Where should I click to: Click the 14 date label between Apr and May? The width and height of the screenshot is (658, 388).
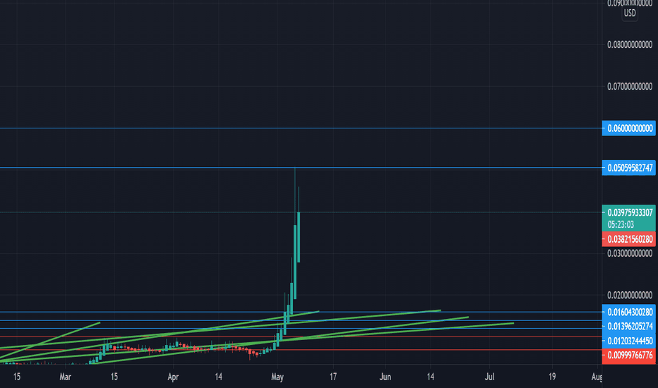tap(218, 377)
